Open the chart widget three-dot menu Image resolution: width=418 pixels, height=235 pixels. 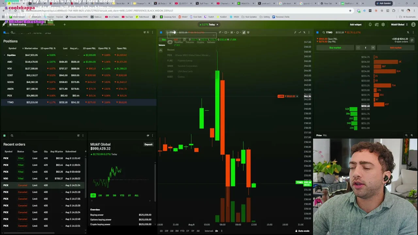pyautogui.click(x=309, y=32)
